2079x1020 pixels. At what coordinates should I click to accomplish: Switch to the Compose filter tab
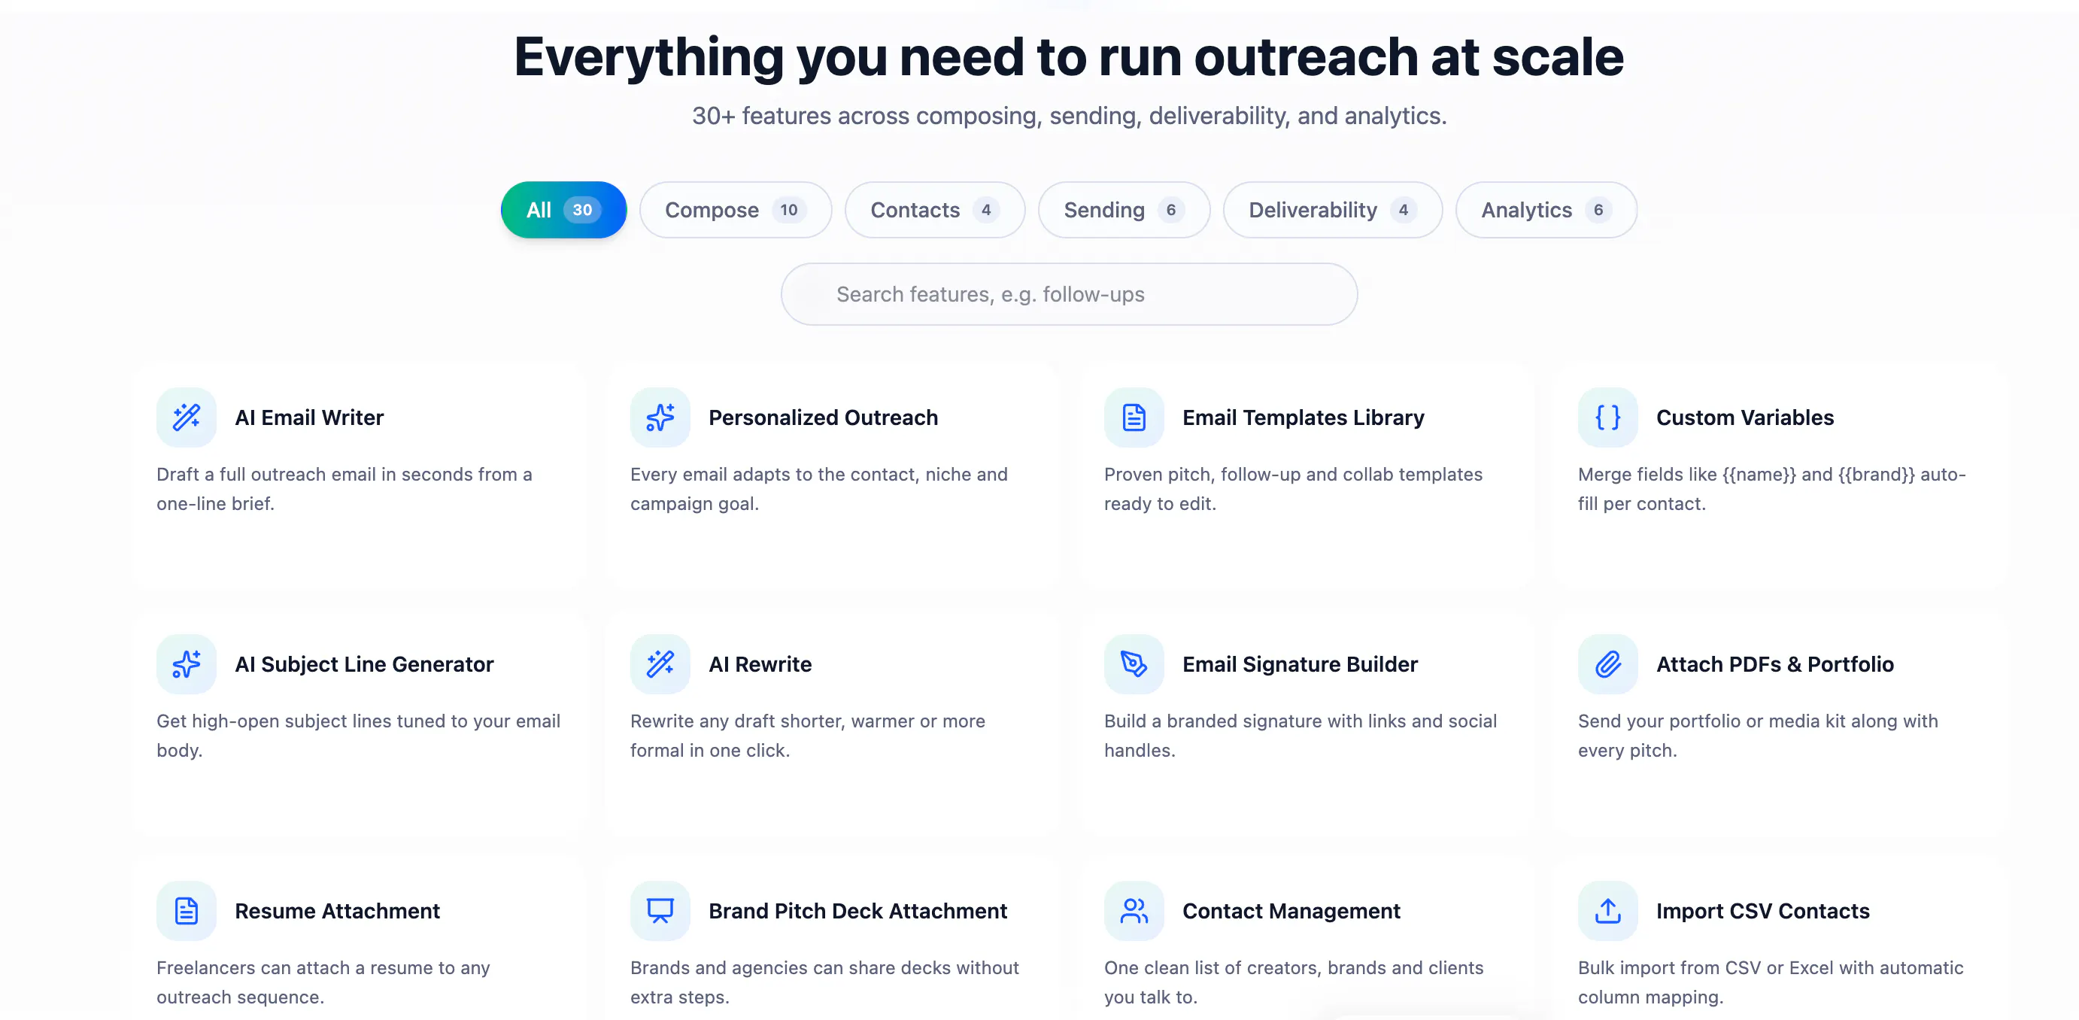(735, 210)
